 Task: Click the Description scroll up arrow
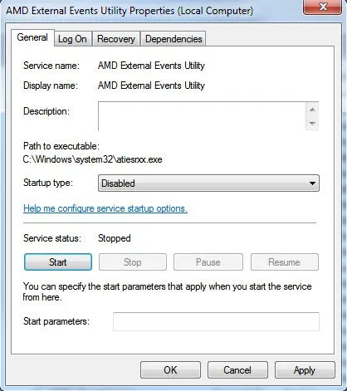(x=312, y=110)
